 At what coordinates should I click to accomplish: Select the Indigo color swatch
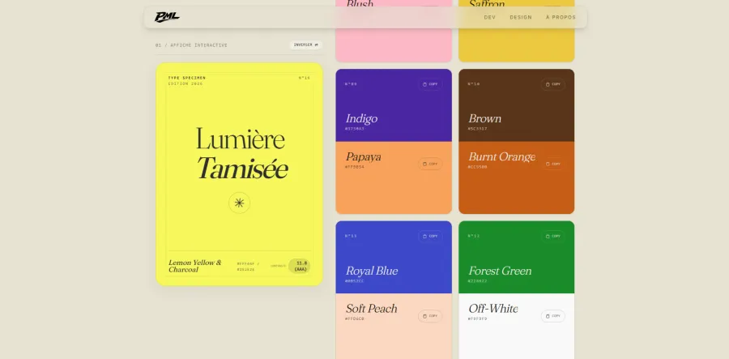coord(394,105)
